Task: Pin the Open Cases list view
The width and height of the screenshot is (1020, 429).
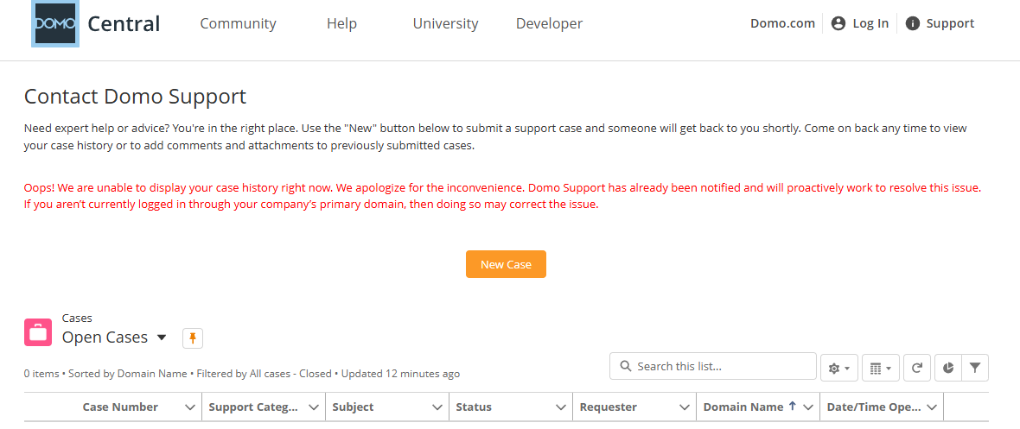Action: (193, 338)
